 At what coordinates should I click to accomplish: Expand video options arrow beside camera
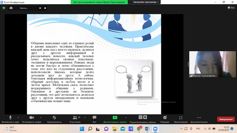(40, 117)
